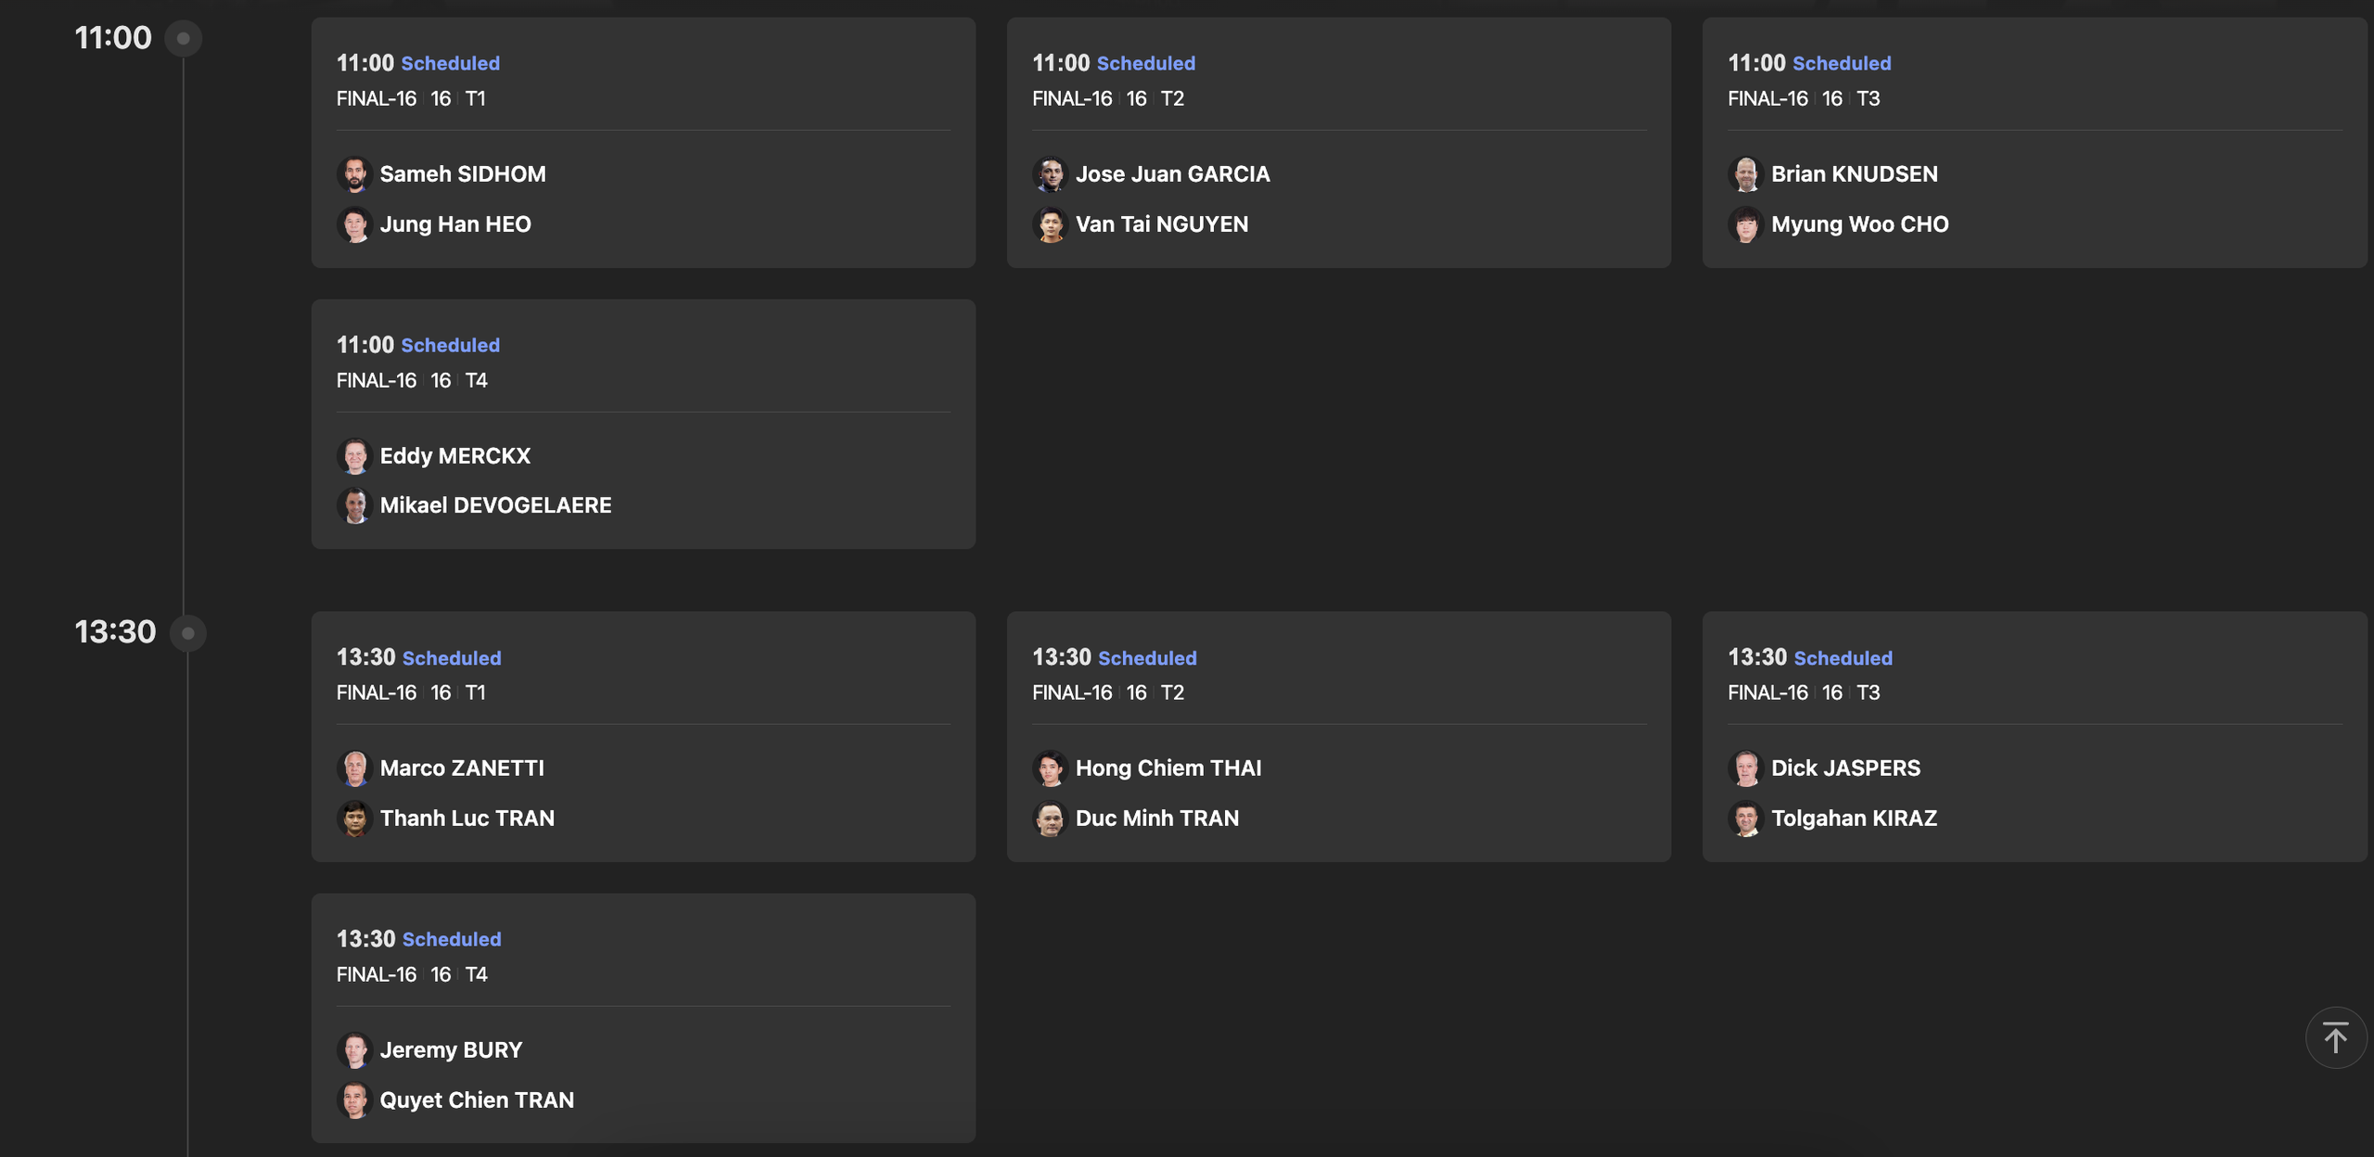Image resolution: width=2374 pixels, height=1157 pixels.
Task: Click Eddy MERCKX's player avatar
Action: coord(354,456)
